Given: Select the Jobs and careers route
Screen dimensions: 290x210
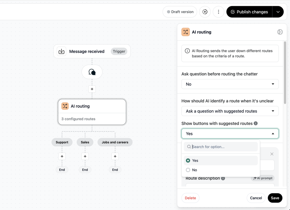Looking at the screenshot, I should pyautogui.click(x=115, y=142).
